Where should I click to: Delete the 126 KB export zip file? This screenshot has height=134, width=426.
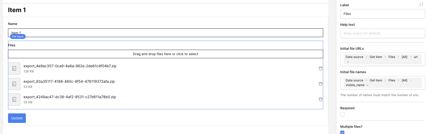coord(320,69)
